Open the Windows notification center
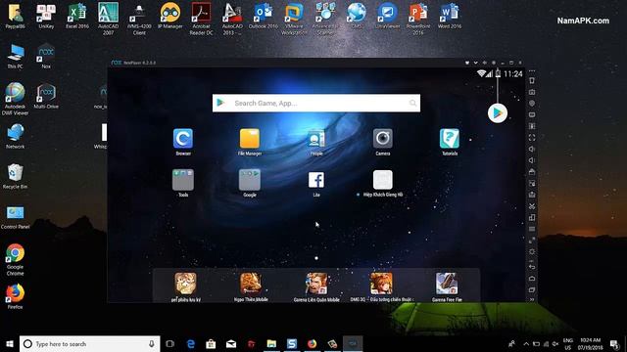The width and height of the screenshot is (627, 352). pos(614,343)
